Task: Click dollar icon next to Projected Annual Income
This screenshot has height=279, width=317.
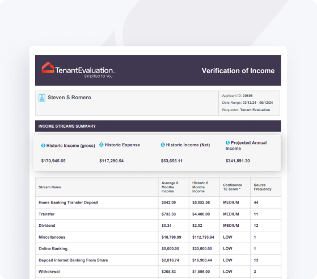Action: coord(227,143)
